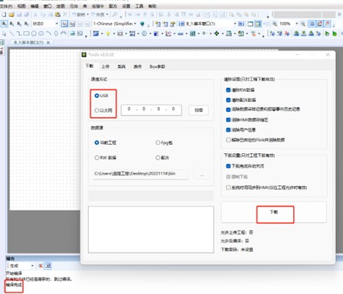This screenshot has height=294, width=343.
Task: Click the IP address input field
Action: [152, 110]
